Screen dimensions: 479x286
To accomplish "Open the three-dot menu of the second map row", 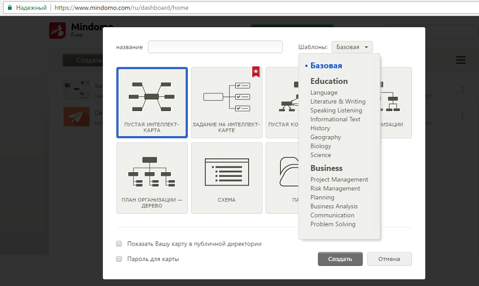I will click(x=462, y=116).
